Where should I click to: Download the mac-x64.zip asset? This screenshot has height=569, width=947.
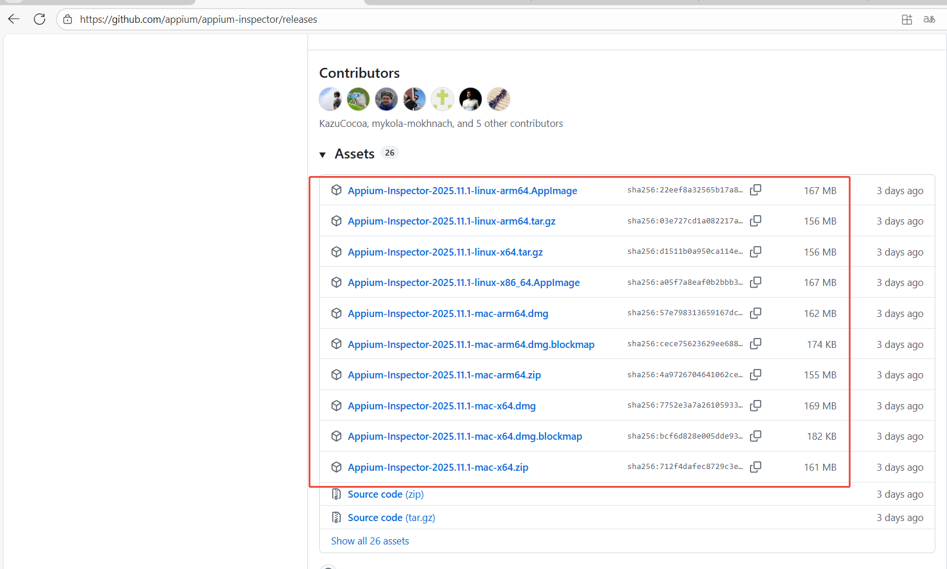coord(438,467)
